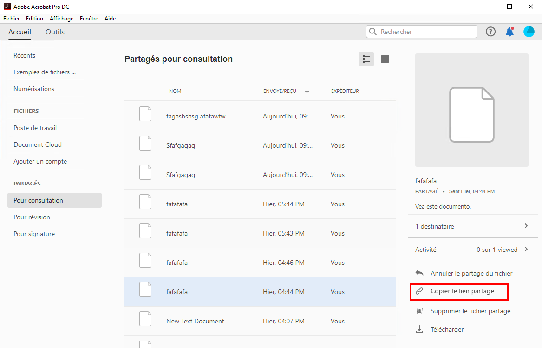Expand the 1 destinataire details
Image resolution: width=542 pixels, height=348 pixels.
coord(526,226)
